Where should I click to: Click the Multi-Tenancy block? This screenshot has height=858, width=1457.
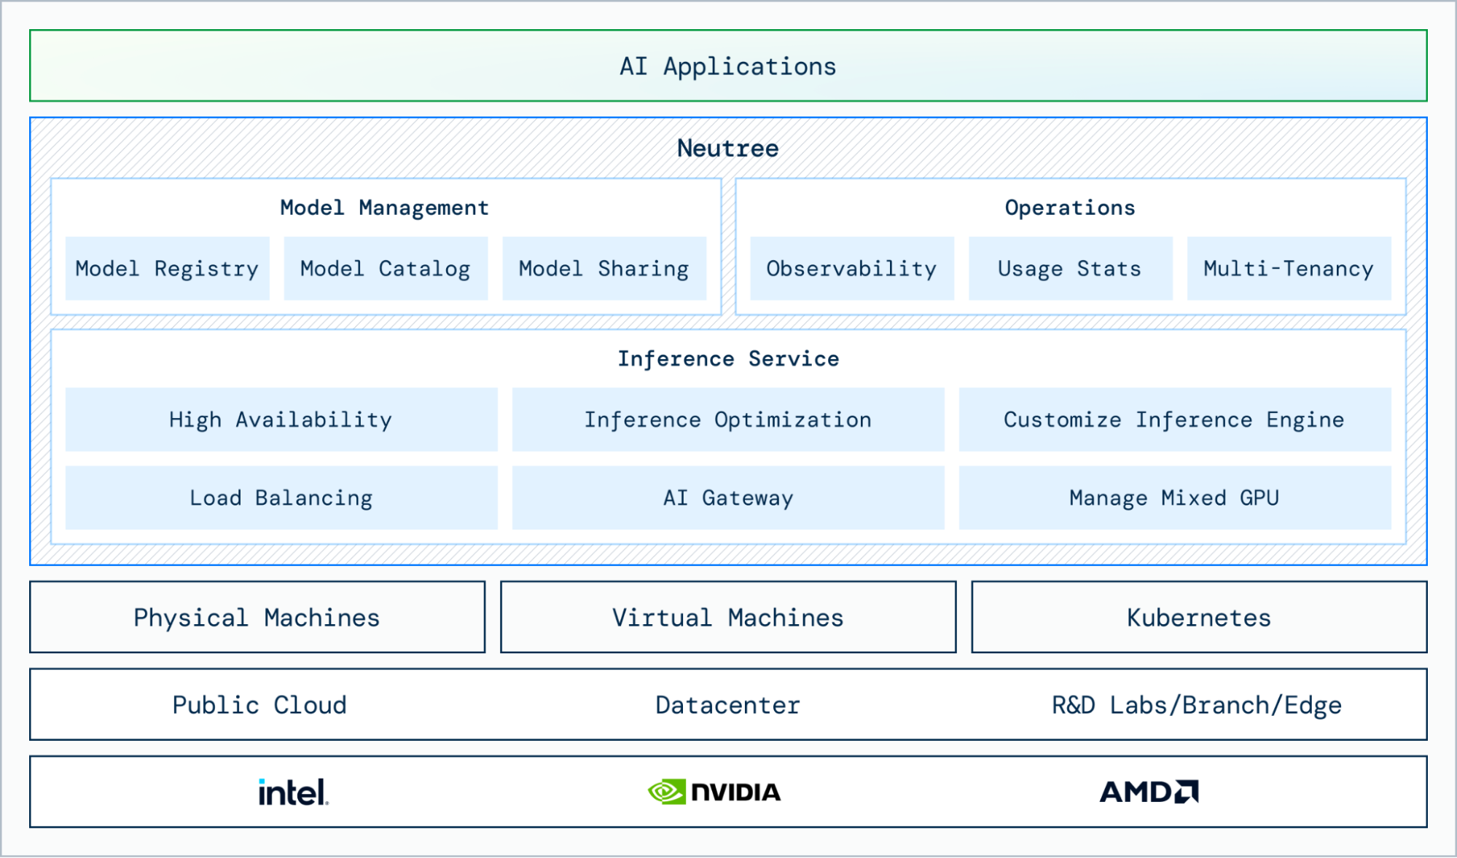pos(1288,269)
